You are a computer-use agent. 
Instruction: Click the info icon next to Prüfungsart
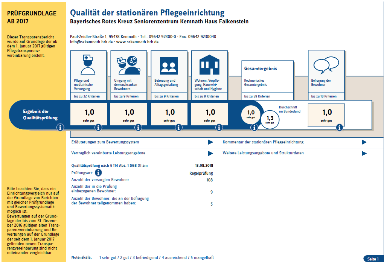click(98, 173)
